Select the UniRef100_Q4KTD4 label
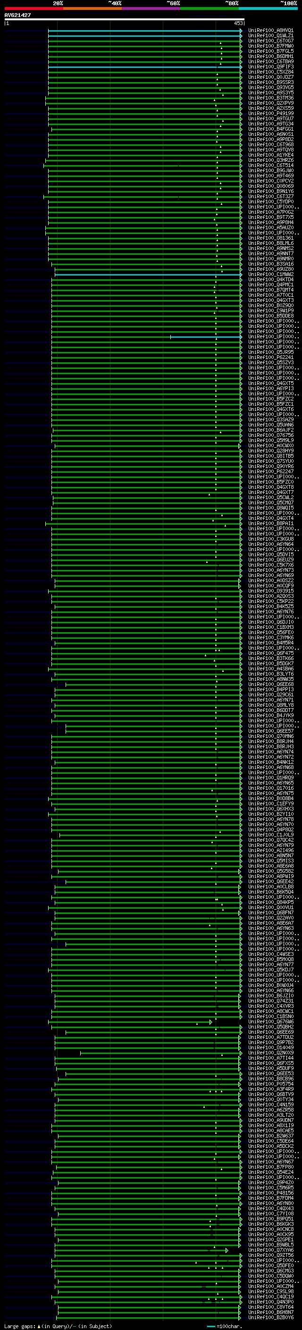 click(270, 279)
